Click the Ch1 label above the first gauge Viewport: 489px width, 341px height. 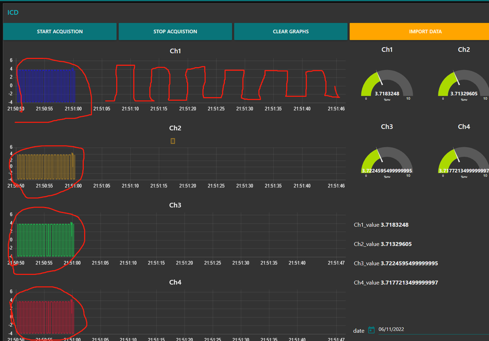pyautogui.click(x=387, y=50)
